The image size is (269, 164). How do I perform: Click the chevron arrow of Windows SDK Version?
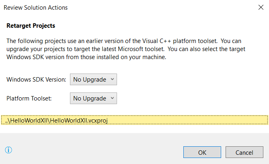[112, 79]
